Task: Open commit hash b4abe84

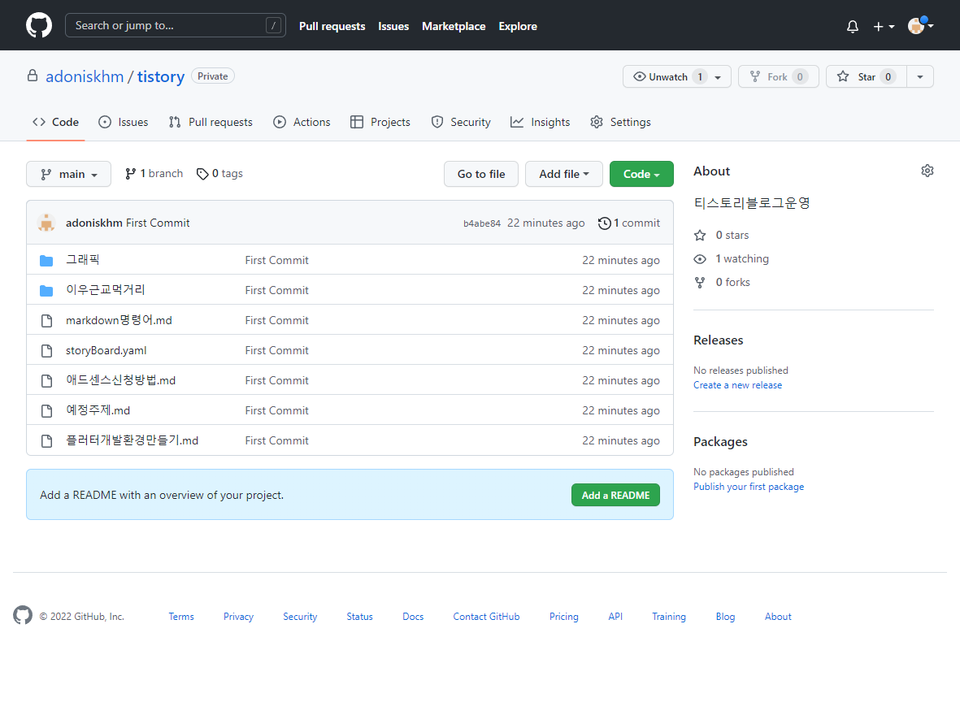Action: point(482,223)
